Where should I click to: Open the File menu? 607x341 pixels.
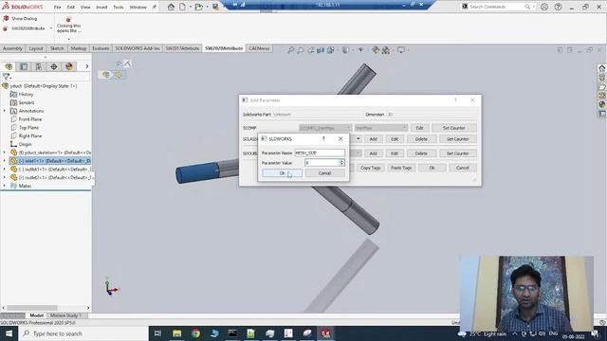click(x=57, y=7)
